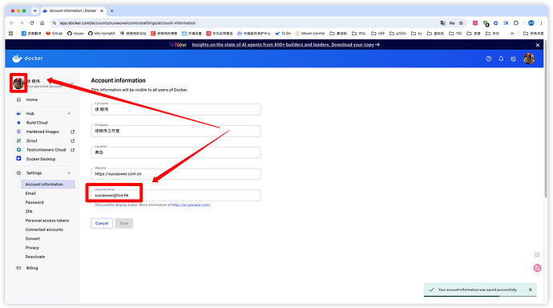Image resolution: width=553 pixels, height=308 pixels.
Task: Click into the Website field
Action: [176, 174]
